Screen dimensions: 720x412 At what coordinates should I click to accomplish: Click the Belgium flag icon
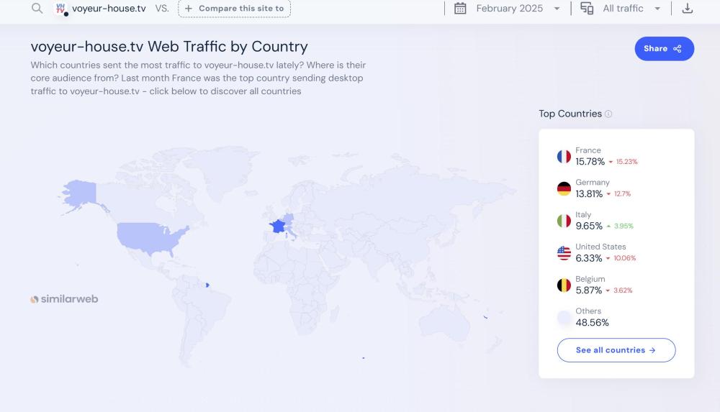click(x=564, y=285)
